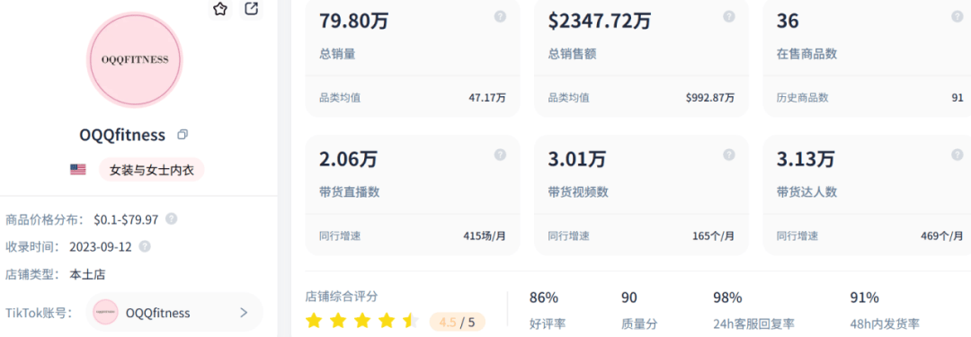
Task: Copy the OQQfitness shop name
Action: click(182, 135)
